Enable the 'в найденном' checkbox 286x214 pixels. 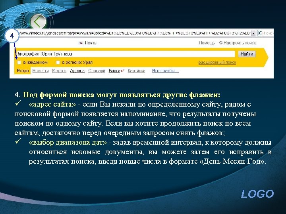[19, 63]
